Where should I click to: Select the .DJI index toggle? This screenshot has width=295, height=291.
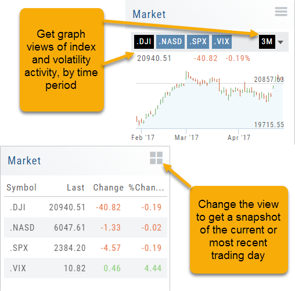point(144,42)
